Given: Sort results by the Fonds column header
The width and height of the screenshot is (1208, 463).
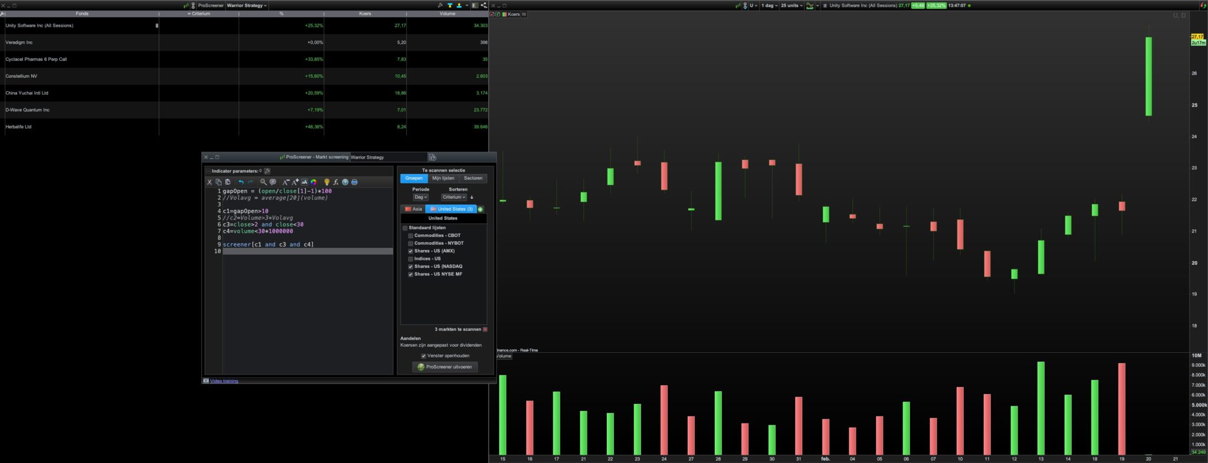Looking at the screenshot, I should (82, 14).
